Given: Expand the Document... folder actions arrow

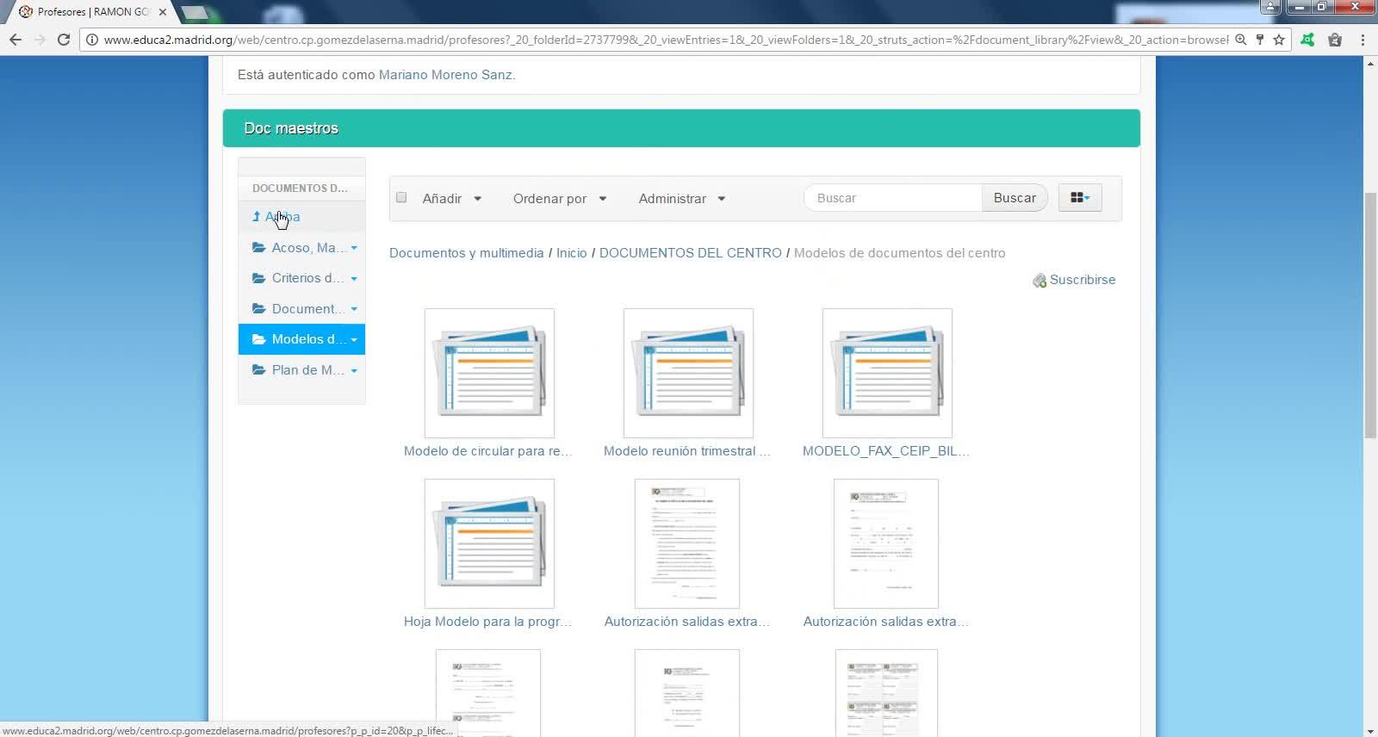Looking at the screenshot, I should coord(354,309).
